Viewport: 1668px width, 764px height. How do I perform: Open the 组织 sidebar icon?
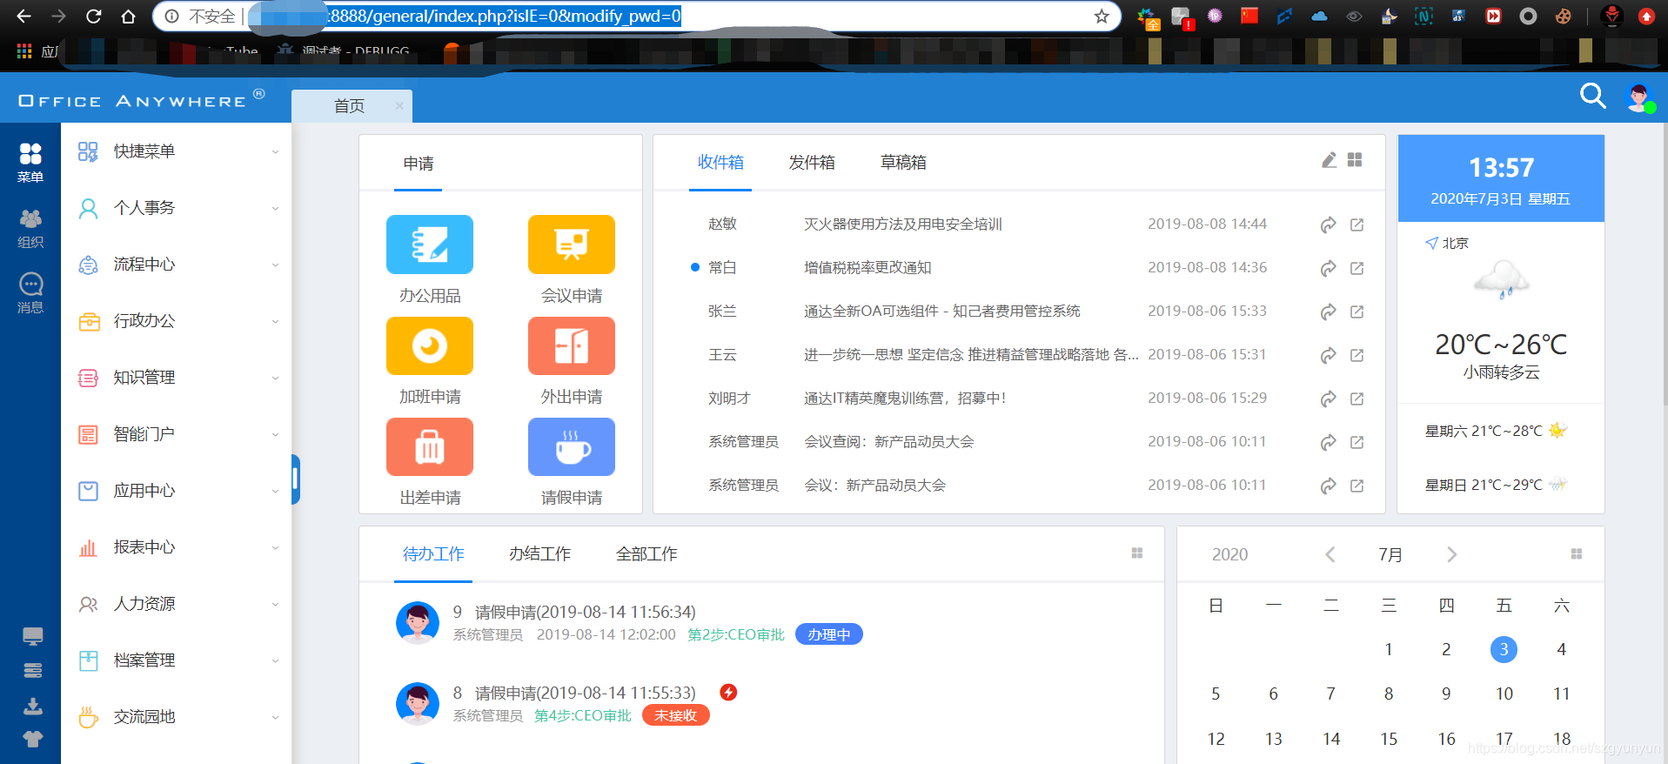click(30, 229)
